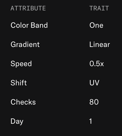This screenshot has height=136, width=122.
Task: Select the Day attribute label
Action: click(17, 121)
